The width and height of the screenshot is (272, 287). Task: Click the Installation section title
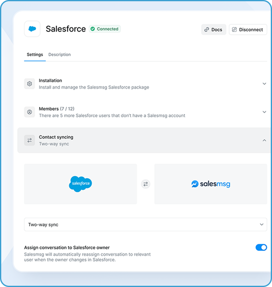coord(51,80)
